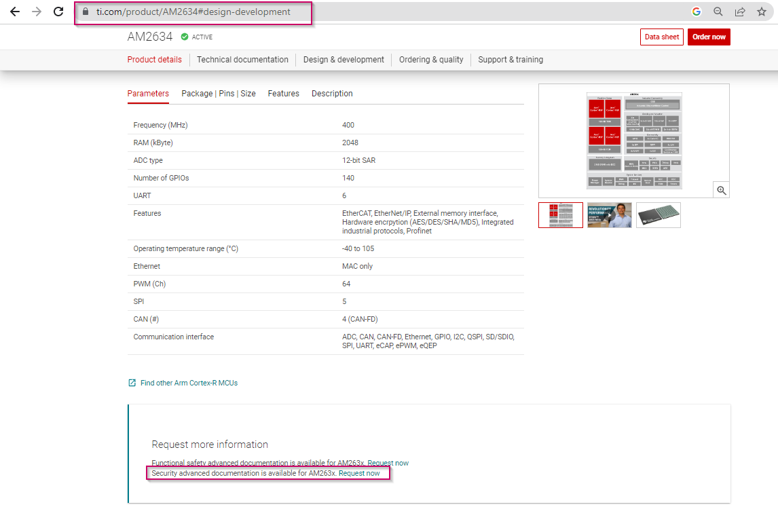
Task: Click Request now for security advanced documentation
Action: click(361, 473)
